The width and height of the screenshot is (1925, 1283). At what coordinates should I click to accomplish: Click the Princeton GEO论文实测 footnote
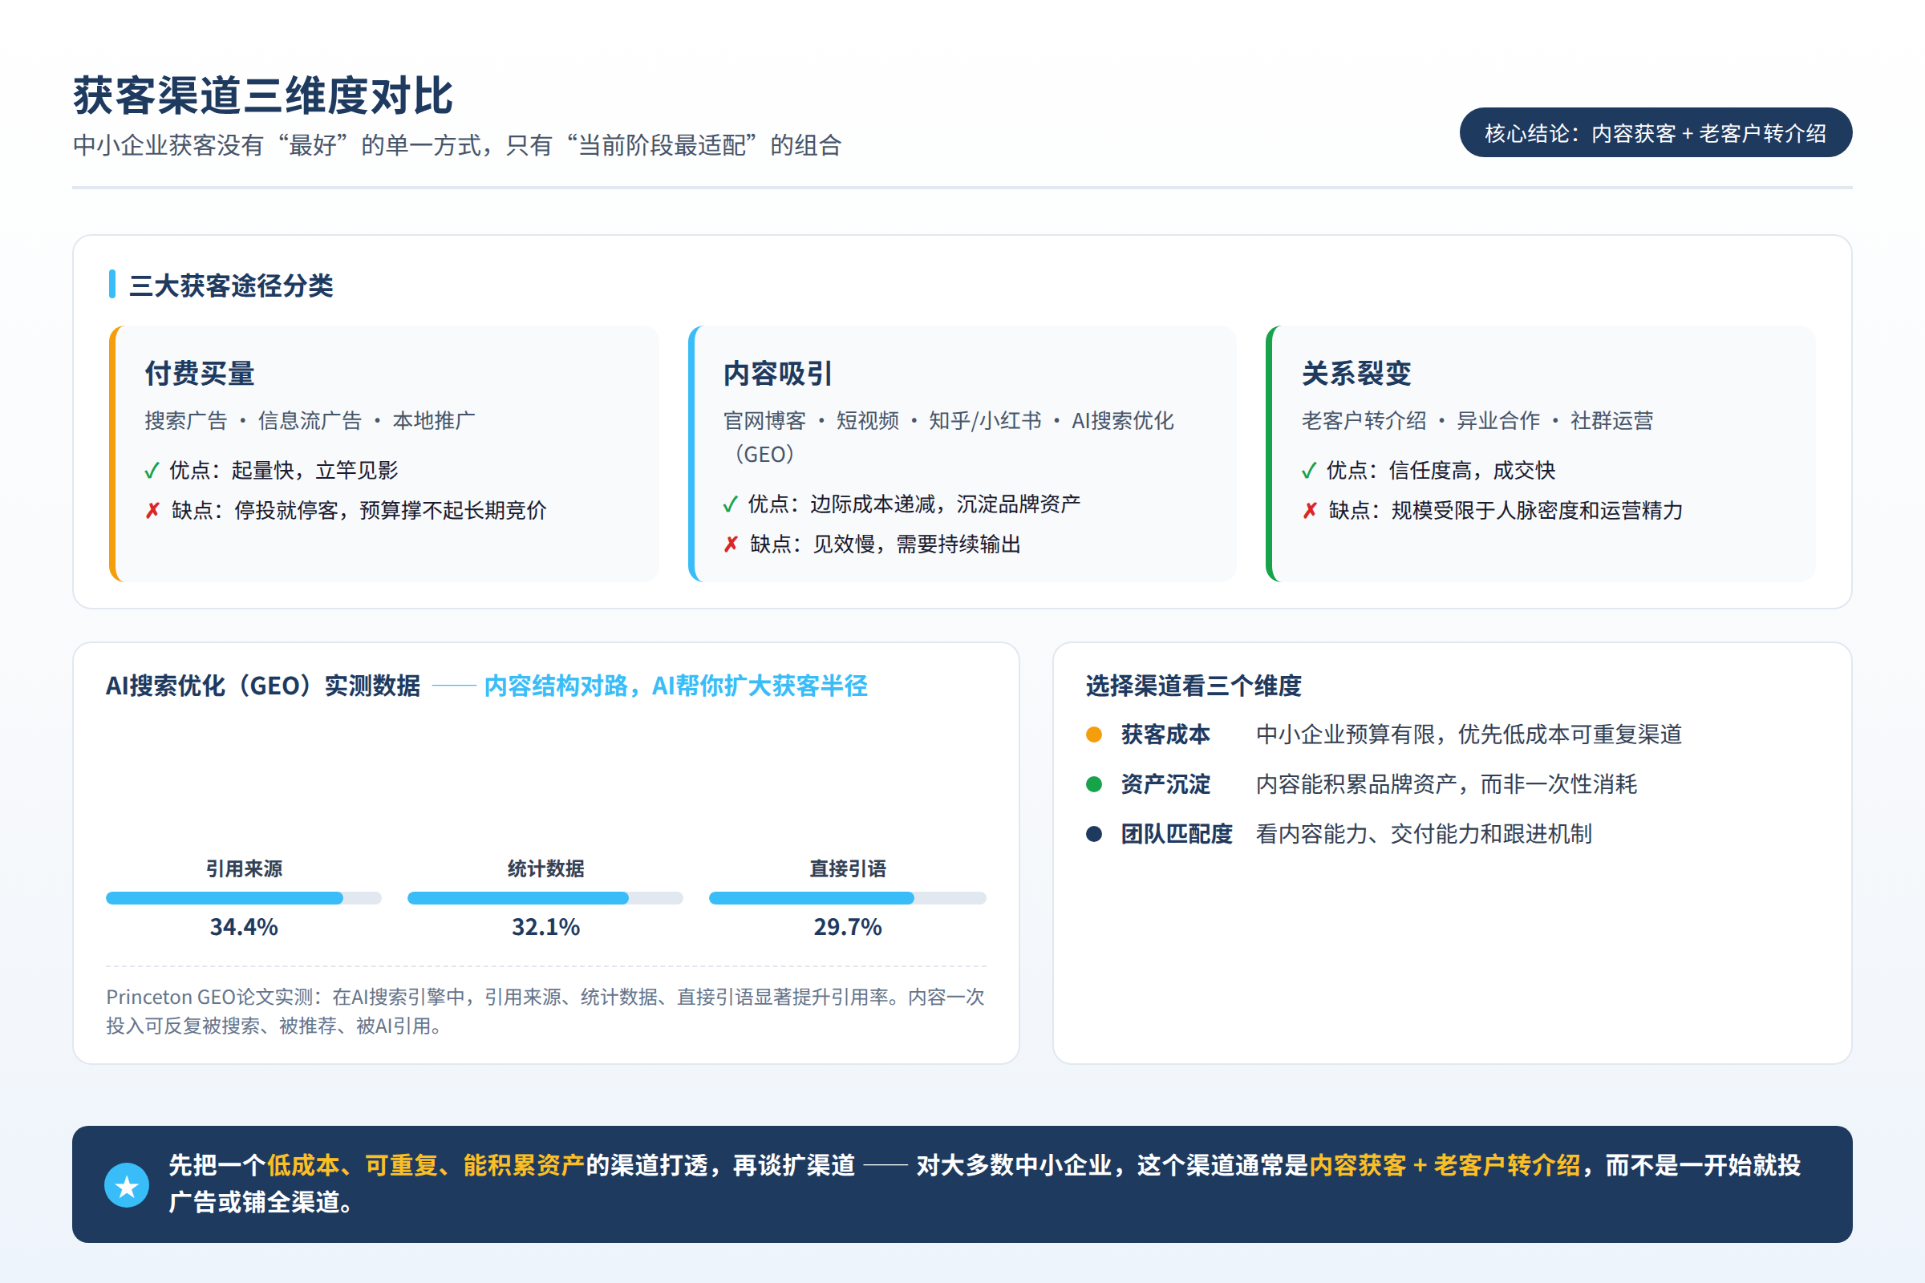click(545, 1011)
